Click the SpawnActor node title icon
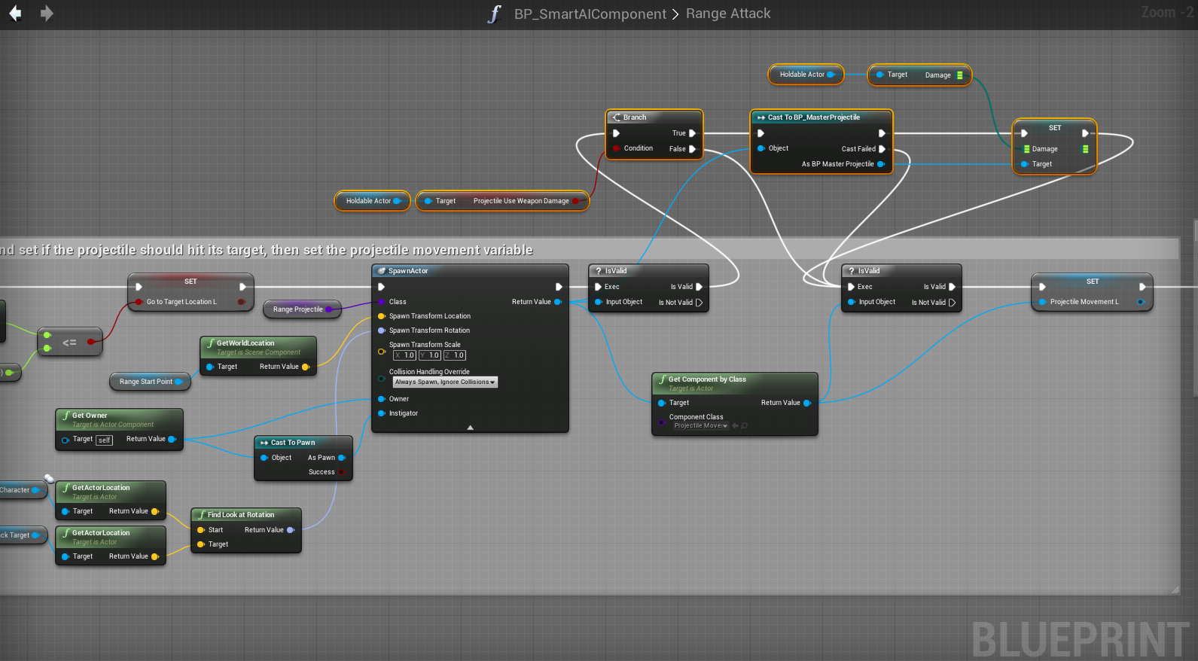Image resolution: width=1198 pixels, height=661 pixels. click(x=382, y=271)
